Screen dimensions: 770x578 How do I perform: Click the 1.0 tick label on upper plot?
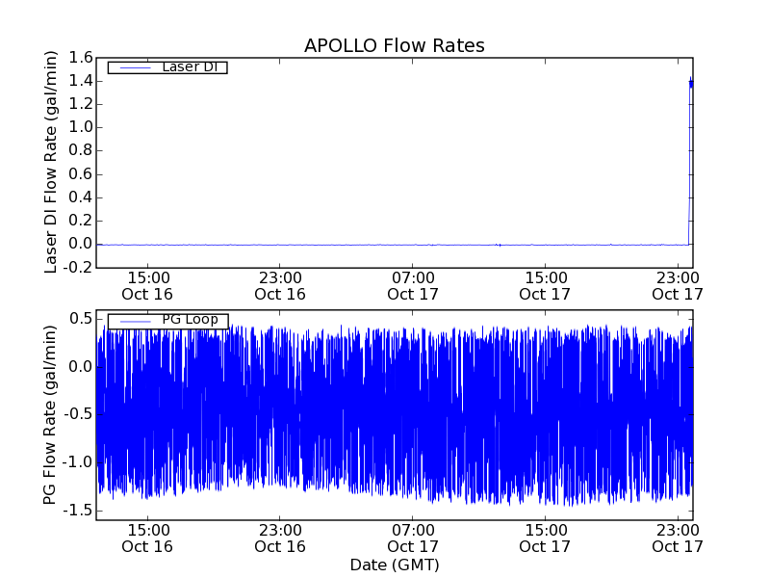click(x=80, y=127)
